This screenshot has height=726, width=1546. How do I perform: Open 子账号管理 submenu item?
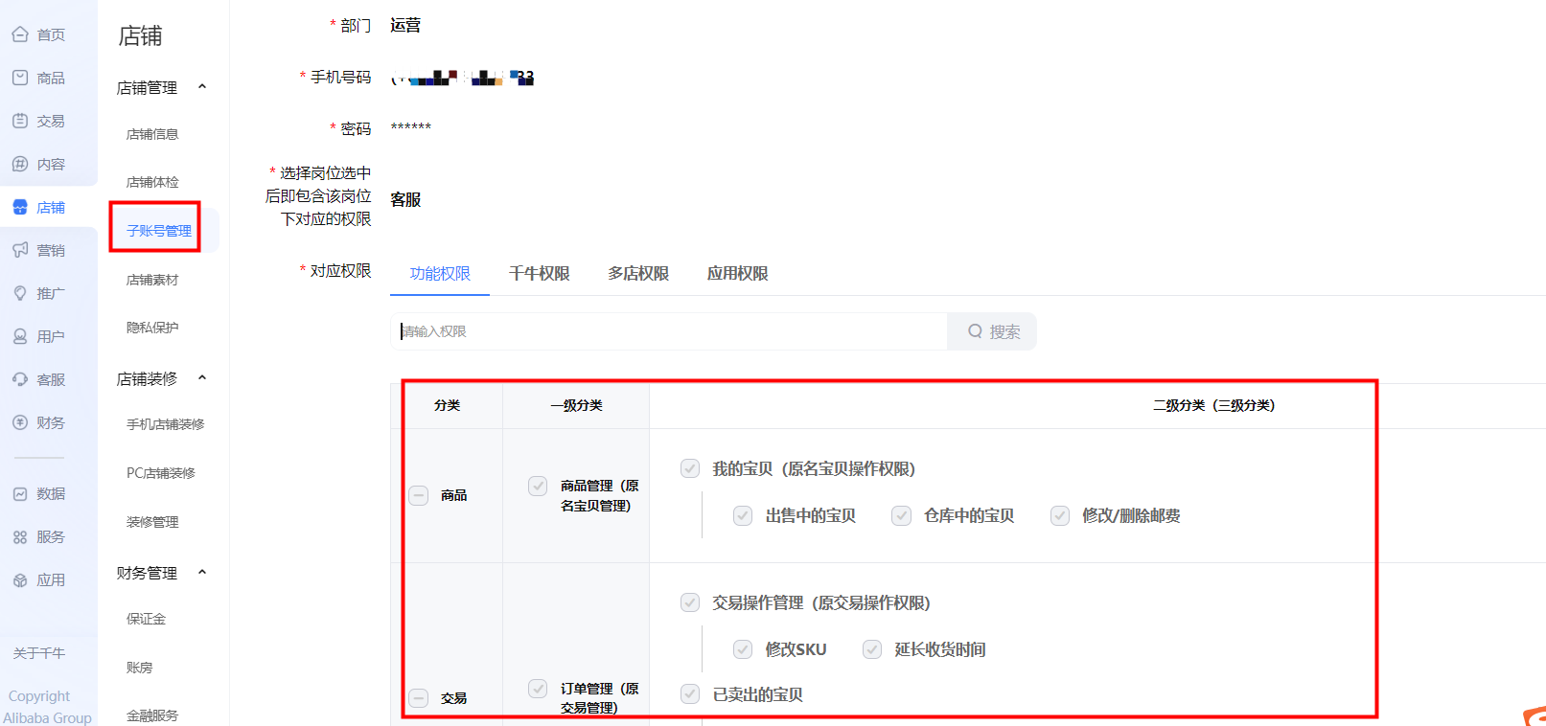[159, 231]
